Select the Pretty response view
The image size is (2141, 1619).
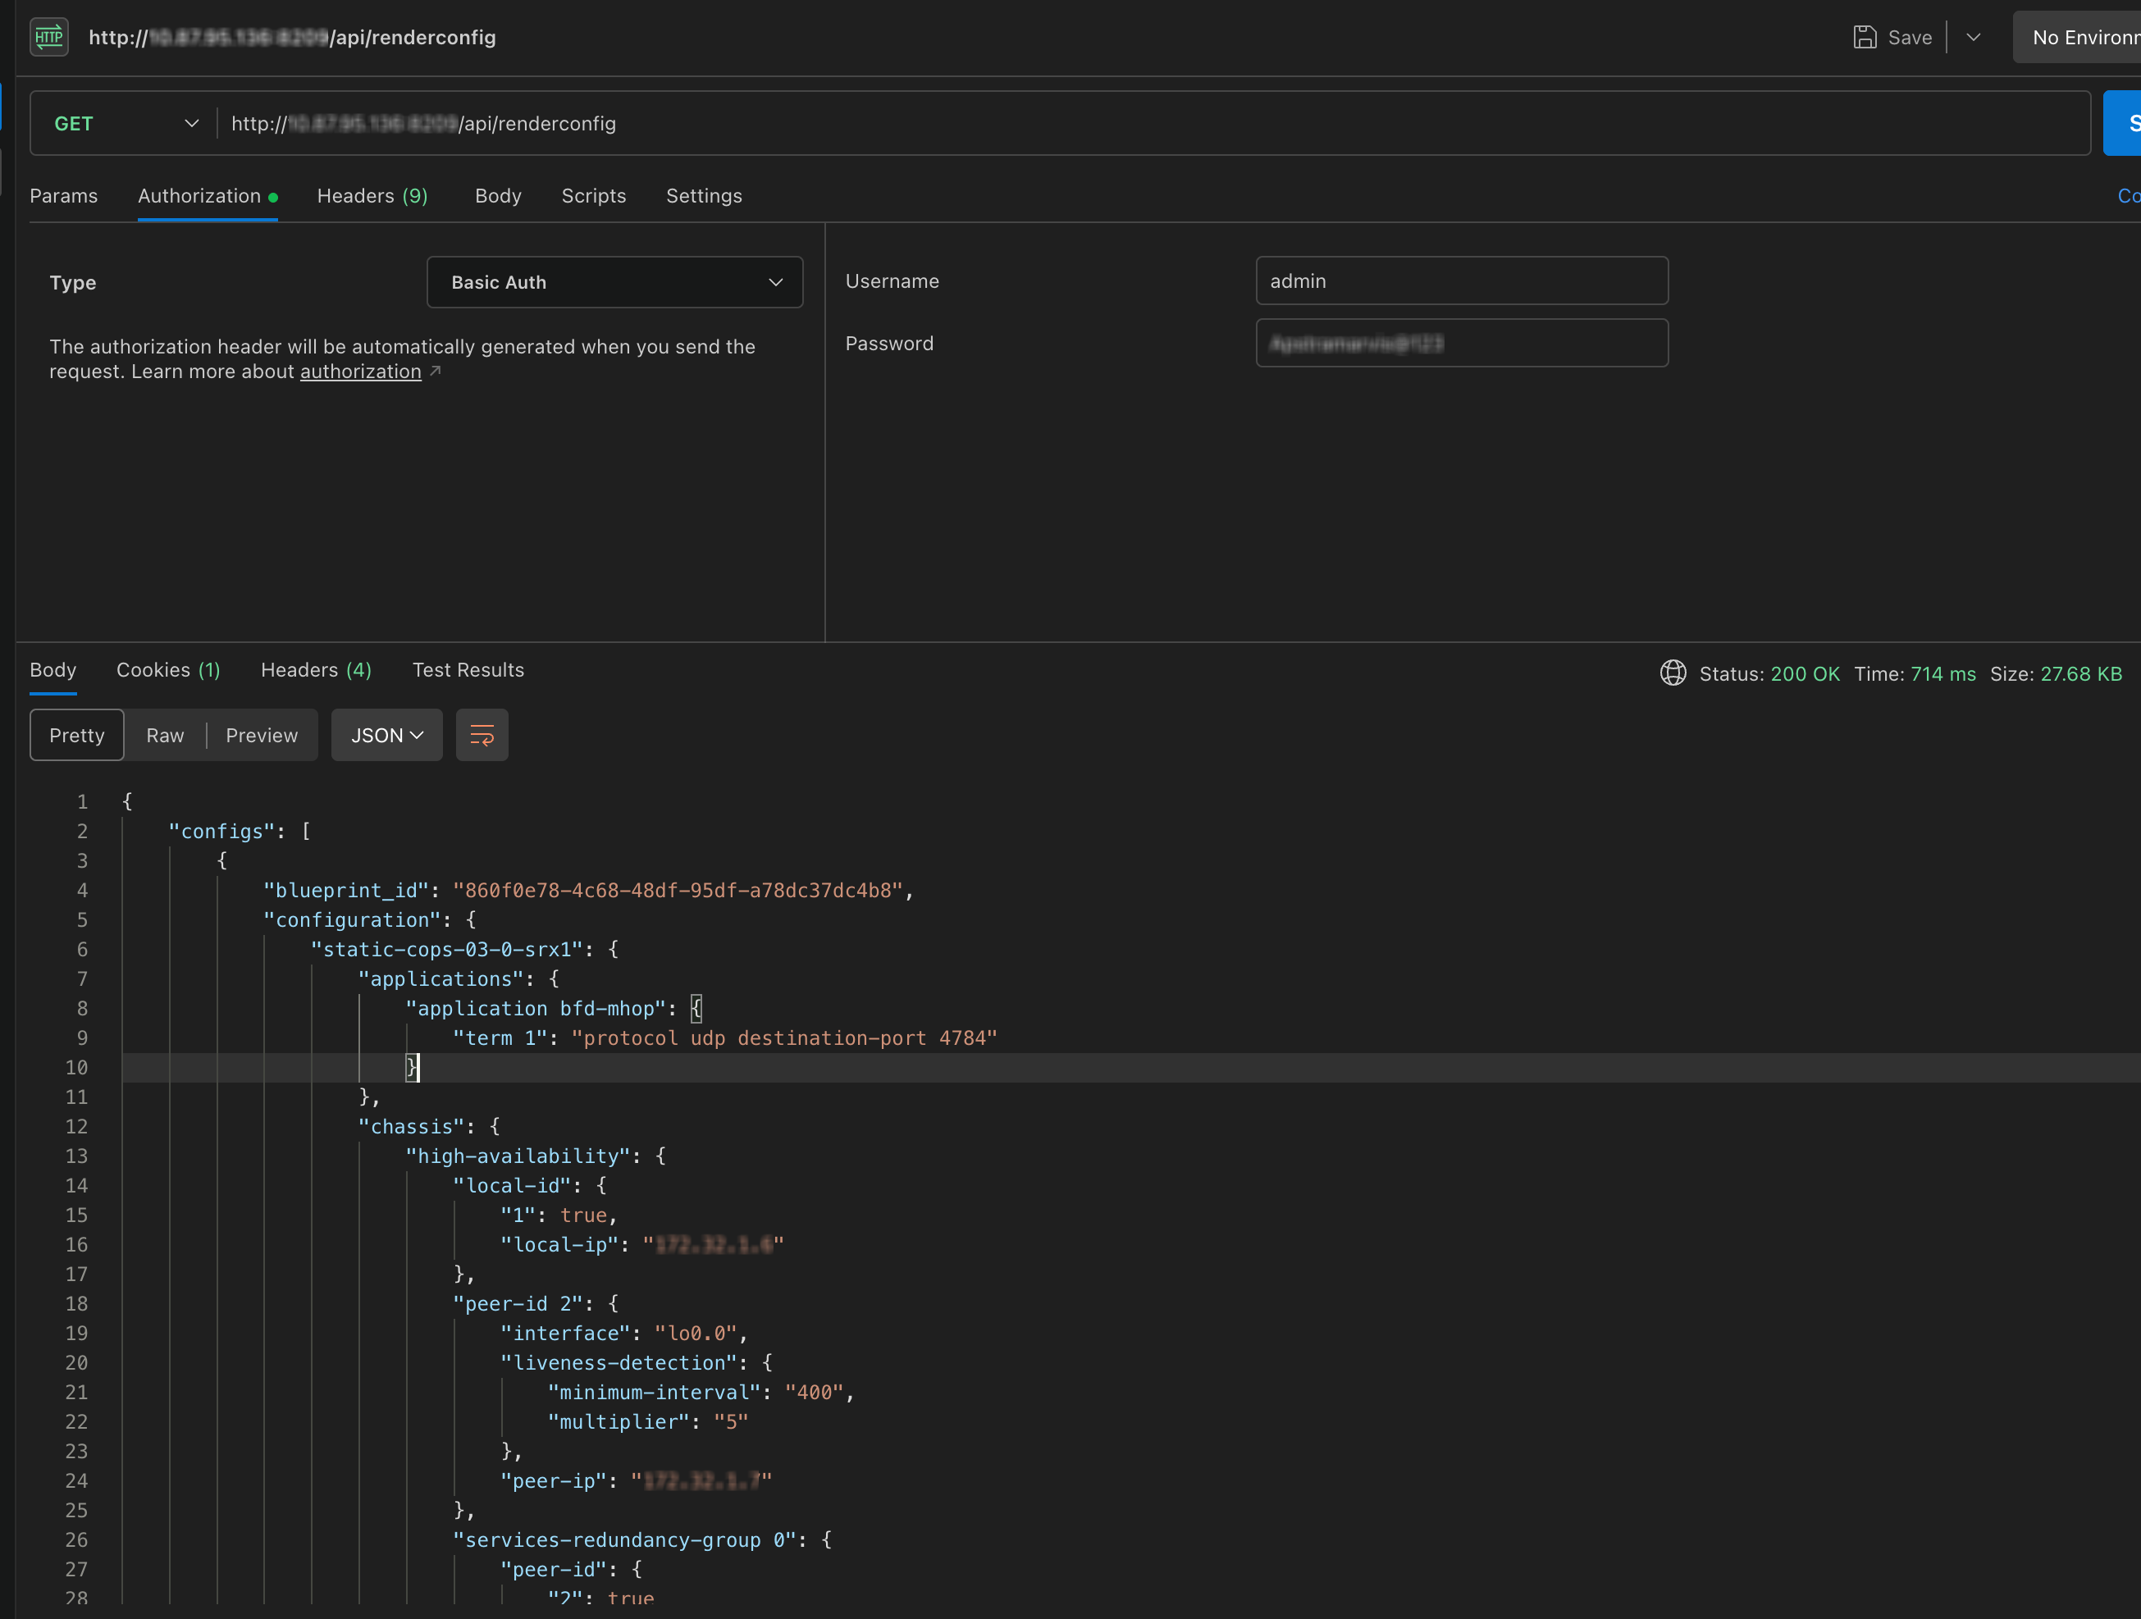pyautogui.click(x=75, y=735)
